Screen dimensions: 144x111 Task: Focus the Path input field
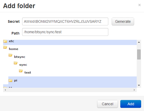coord(65,32)
